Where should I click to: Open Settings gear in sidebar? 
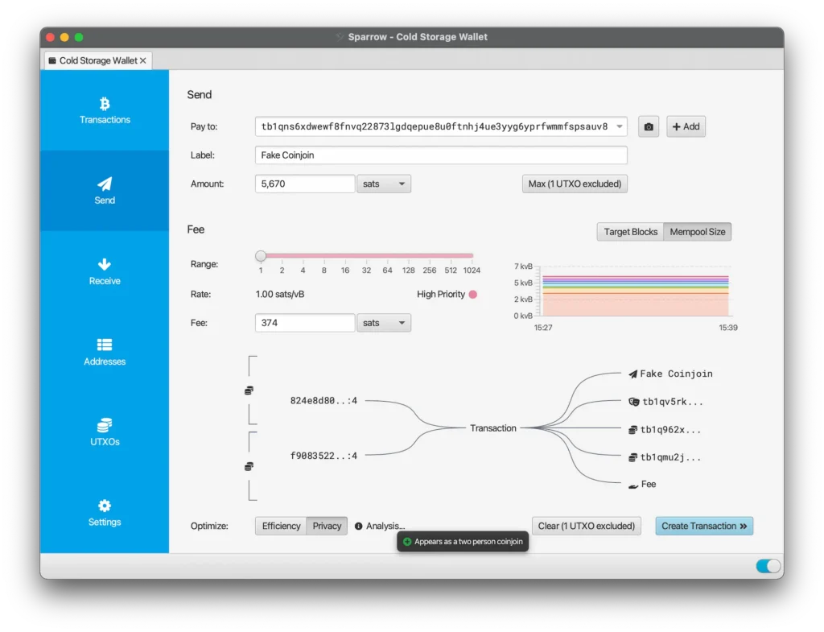(105, 506)
